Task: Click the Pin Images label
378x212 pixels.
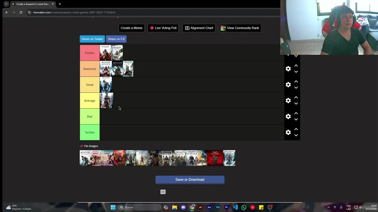Action: (91, 146)
